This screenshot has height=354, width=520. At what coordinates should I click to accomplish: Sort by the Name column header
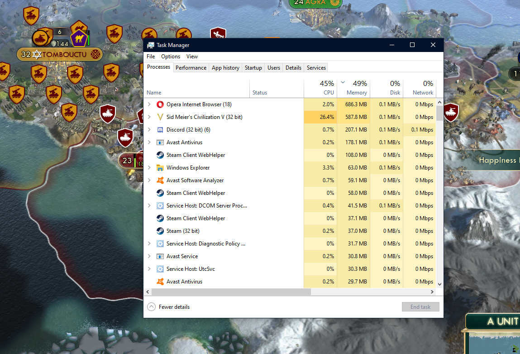click(x=197, y=88)
